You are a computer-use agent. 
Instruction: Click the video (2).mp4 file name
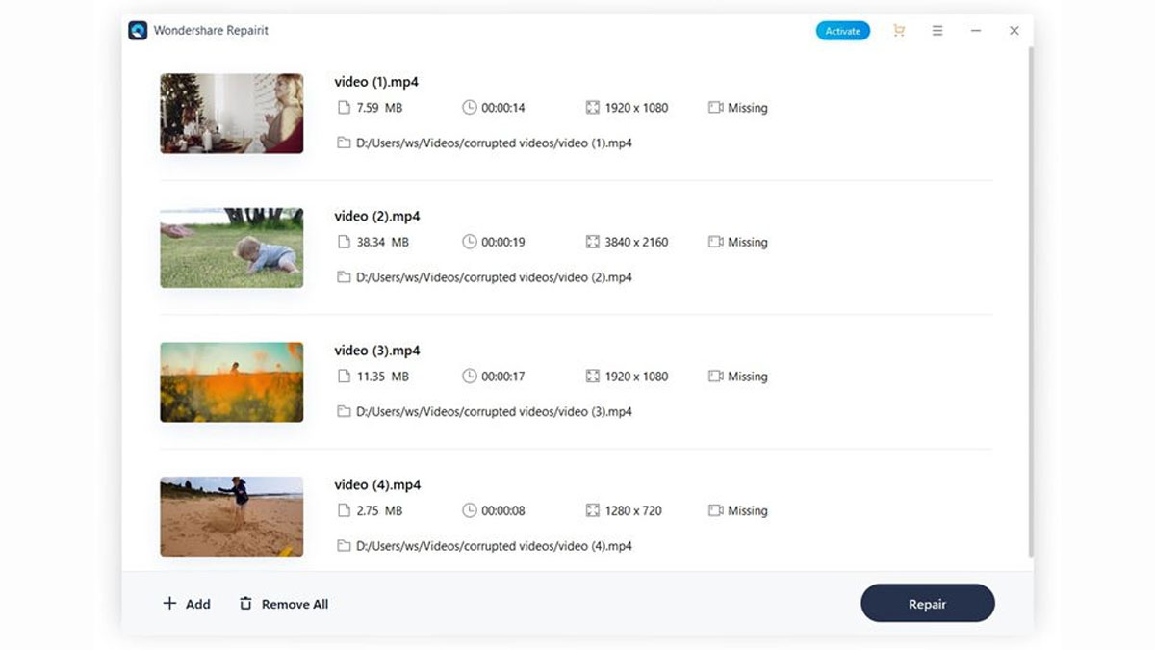pyautogui.click(x=377, y=217)
